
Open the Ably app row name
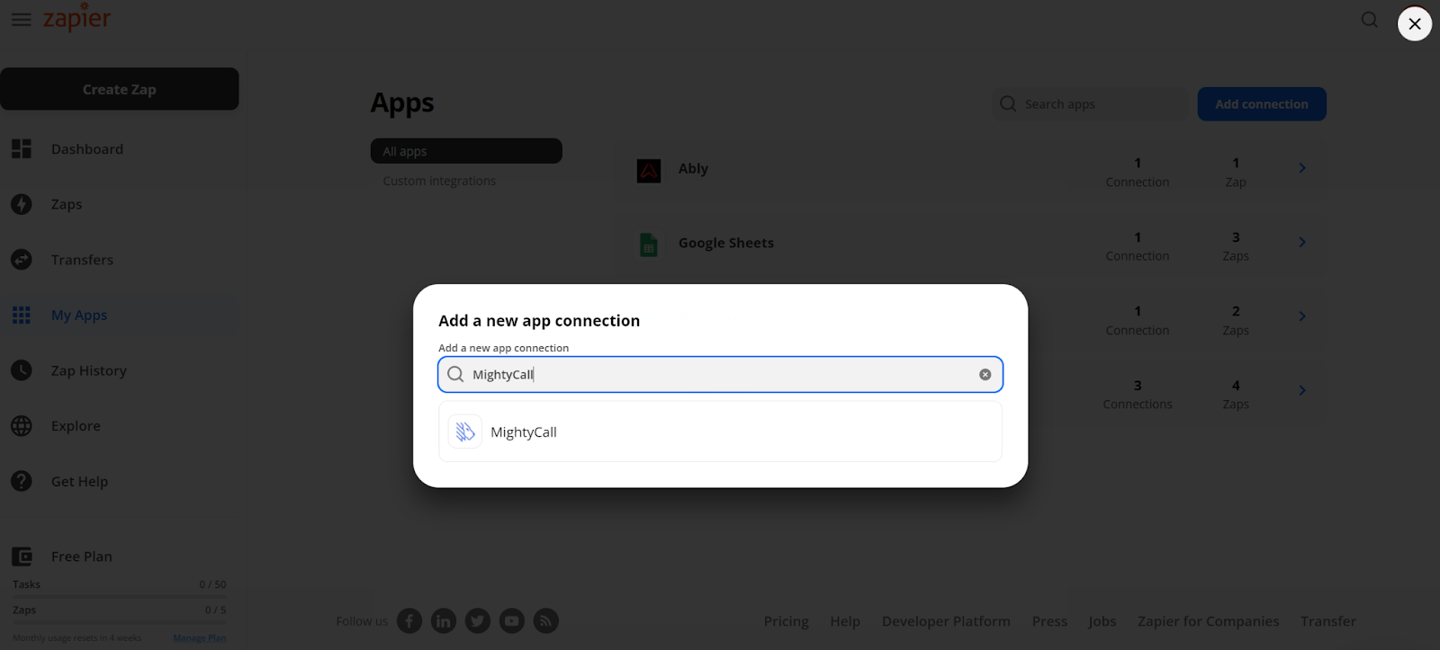693,168
